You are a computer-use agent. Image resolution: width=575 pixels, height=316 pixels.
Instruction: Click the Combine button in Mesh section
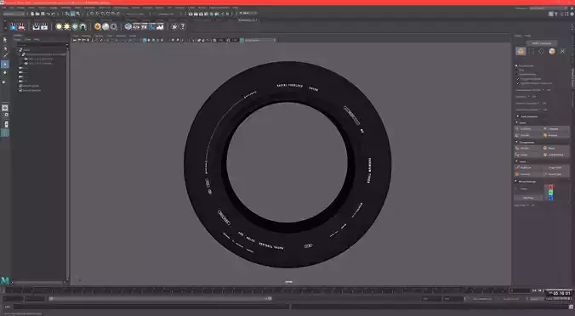click(528, 129)
